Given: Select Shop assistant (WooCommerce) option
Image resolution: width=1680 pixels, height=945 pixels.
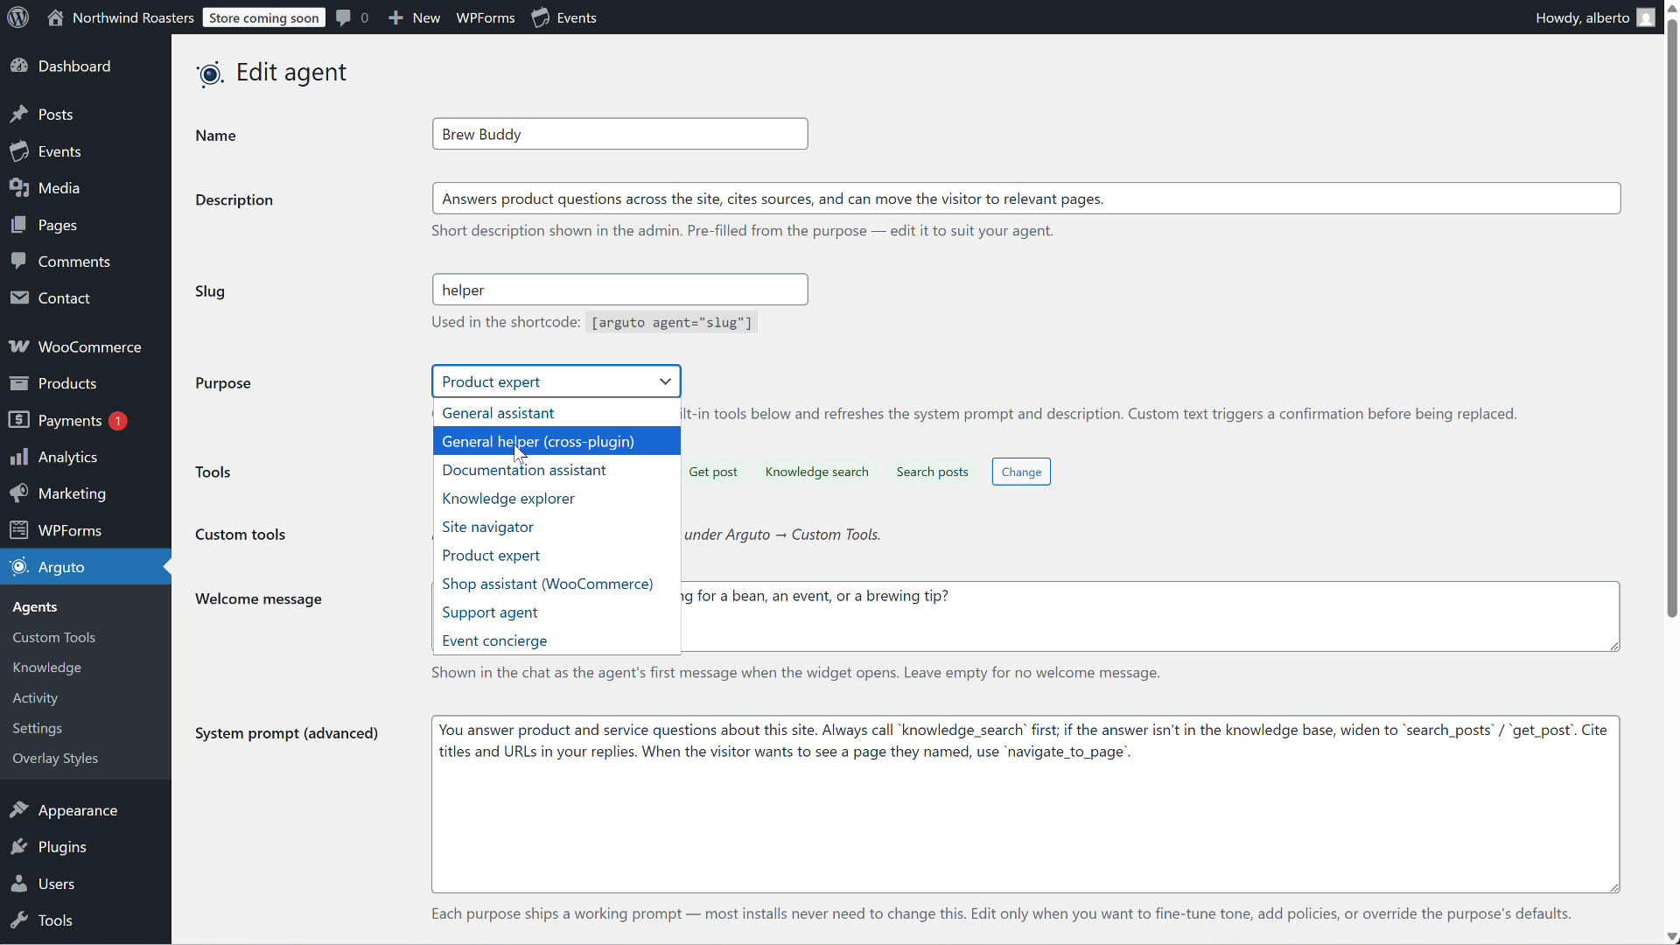Looking at the screenshot, I should [x=556, y=584].
